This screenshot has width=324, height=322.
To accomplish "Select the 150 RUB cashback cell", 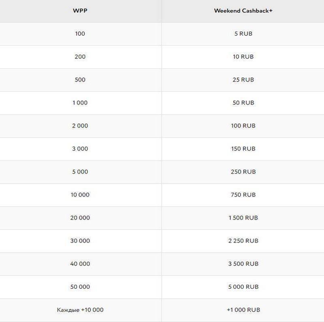I will (243, 149).
